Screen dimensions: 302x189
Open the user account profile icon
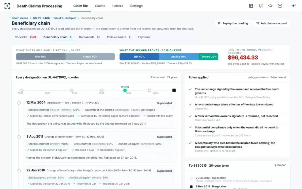click(280, 6)
